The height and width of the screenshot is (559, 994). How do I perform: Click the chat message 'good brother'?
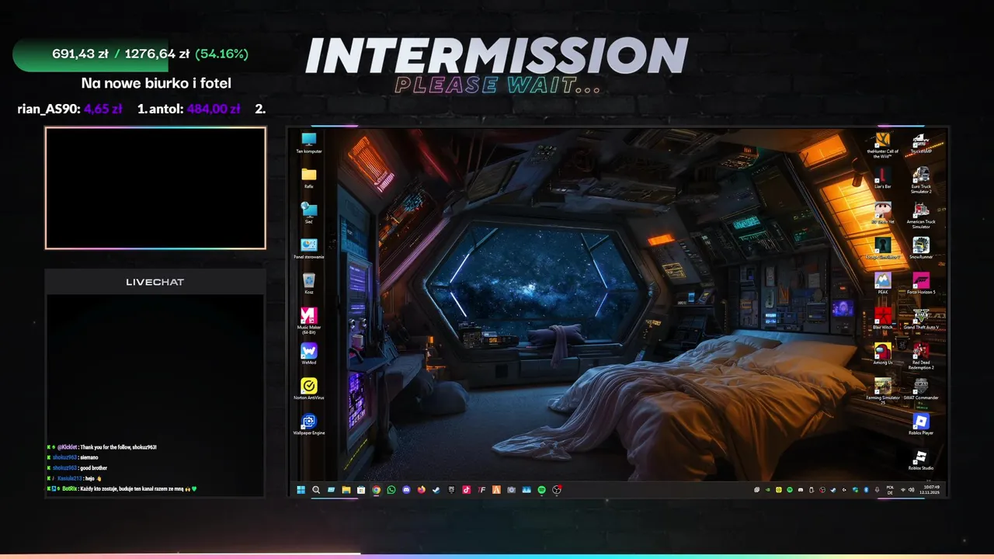click(x=93, y=468)
